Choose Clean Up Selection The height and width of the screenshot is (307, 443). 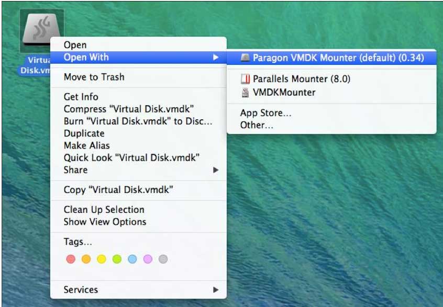[138, 210]
